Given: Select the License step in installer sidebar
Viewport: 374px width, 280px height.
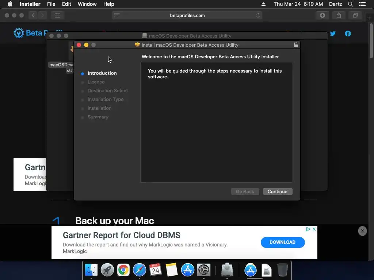Looking at the screenshot, I should (x=96, y=82).
